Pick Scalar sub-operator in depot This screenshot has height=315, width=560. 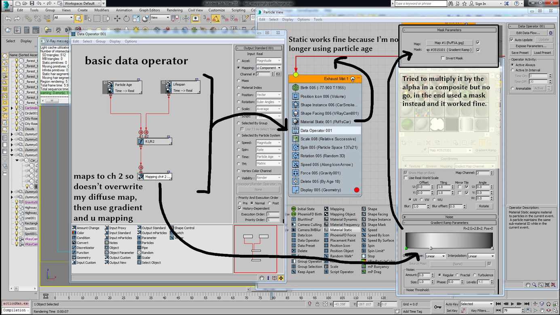[144, 258]
